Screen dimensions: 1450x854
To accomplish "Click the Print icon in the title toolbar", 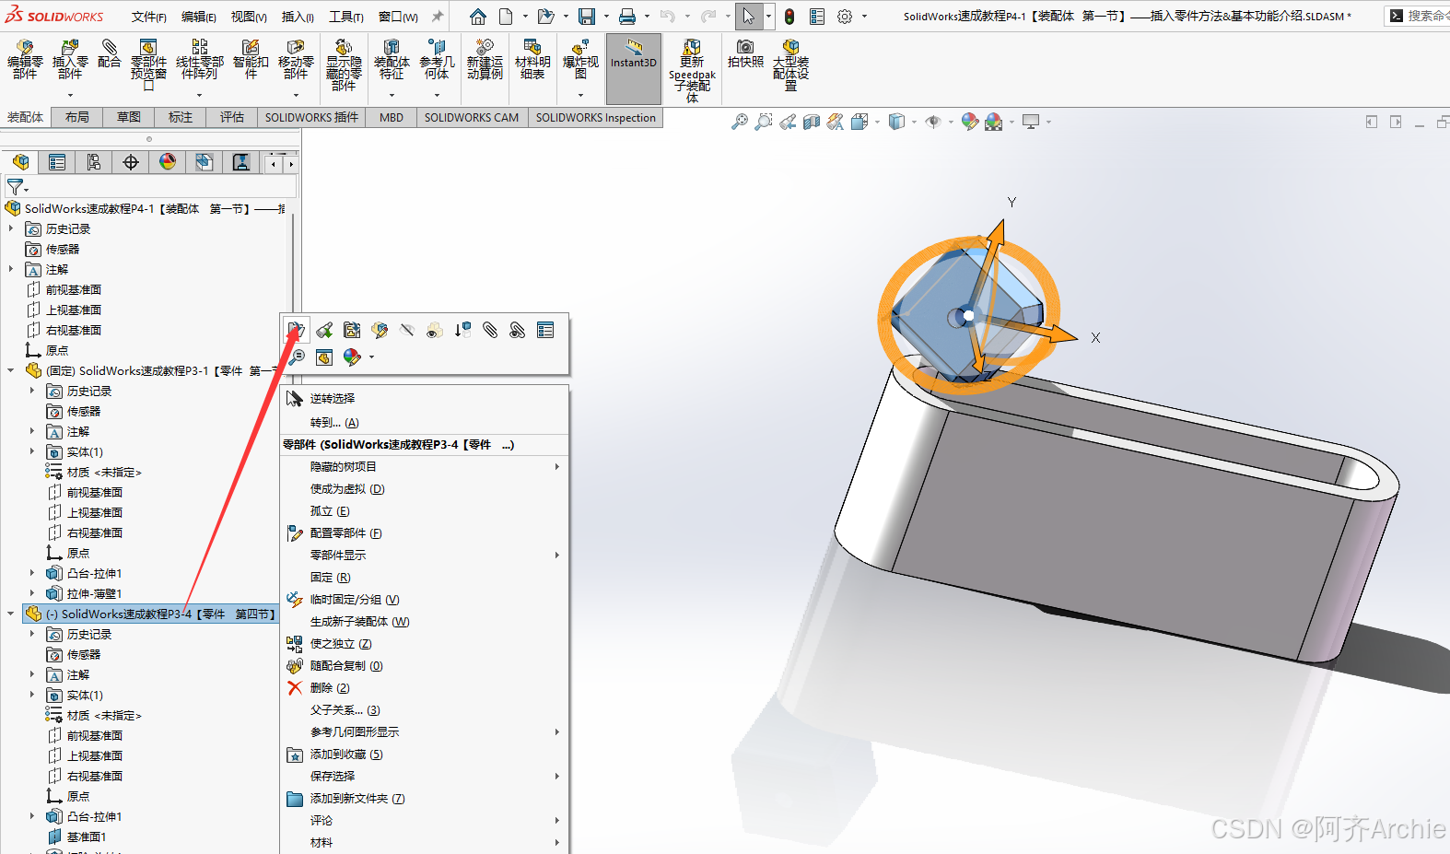I will pyautogui.click(x=627, y=17).
